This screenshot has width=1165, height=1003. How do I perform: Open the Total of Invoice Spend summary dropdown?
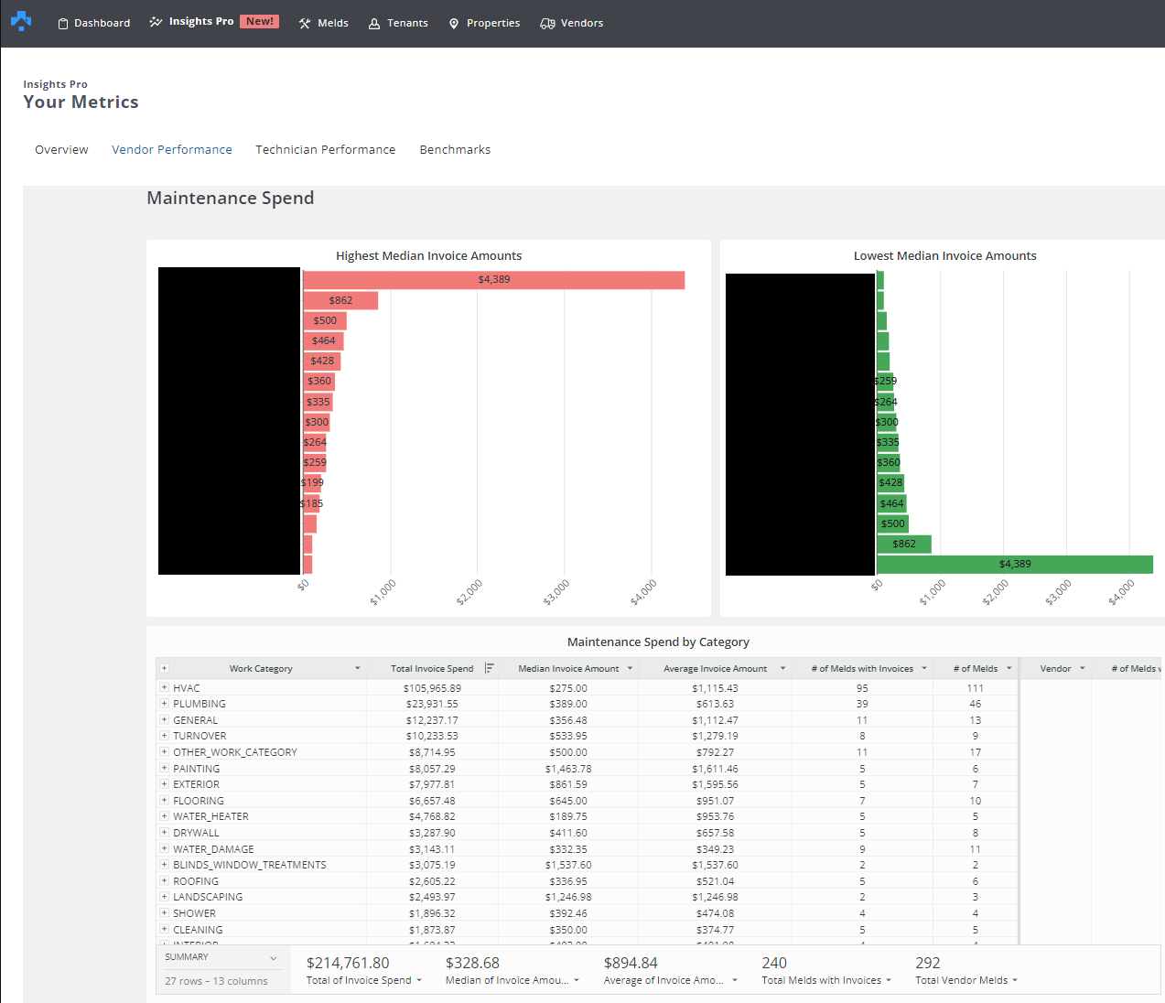[x=419, y=980]
